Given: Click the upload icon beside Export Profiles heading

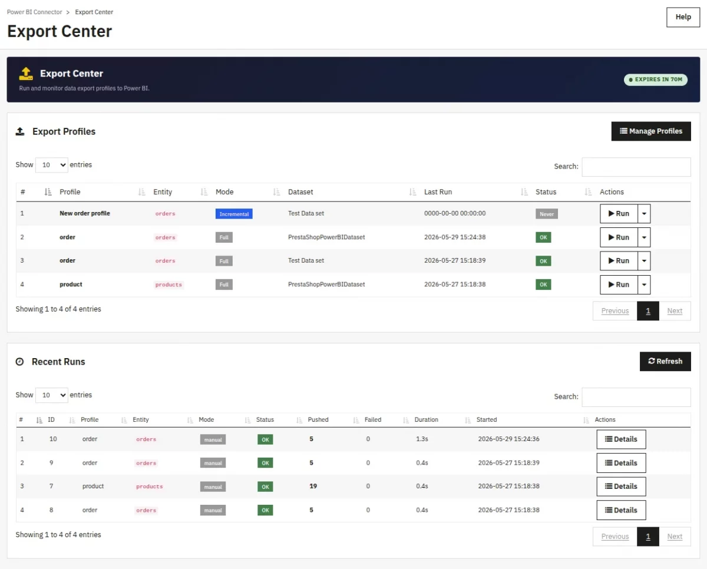Looking at the screenshot, I should 20,131.
